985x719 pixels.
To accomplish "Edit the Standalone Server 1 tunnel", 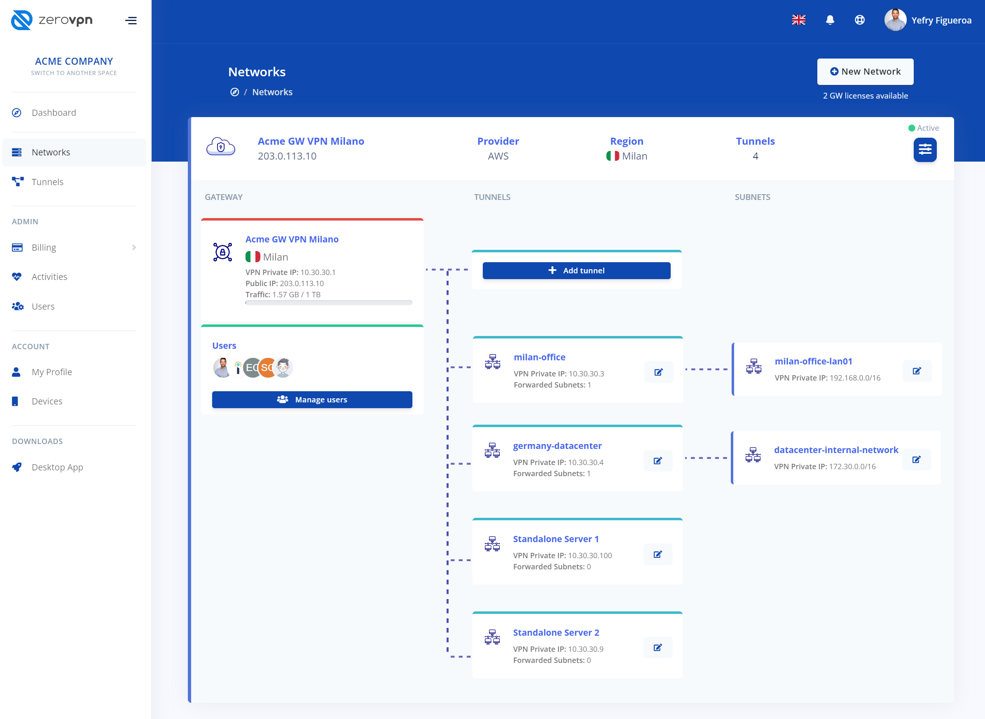I will [x=657, y=555].
